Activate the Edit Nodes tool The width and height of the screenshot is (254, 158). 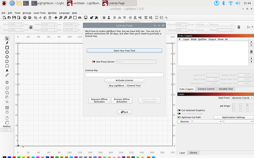coord(7,61)
